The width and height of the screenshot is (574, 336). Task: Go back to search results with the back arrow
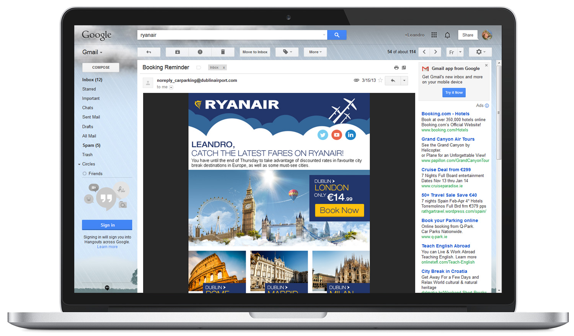(148, 52)
